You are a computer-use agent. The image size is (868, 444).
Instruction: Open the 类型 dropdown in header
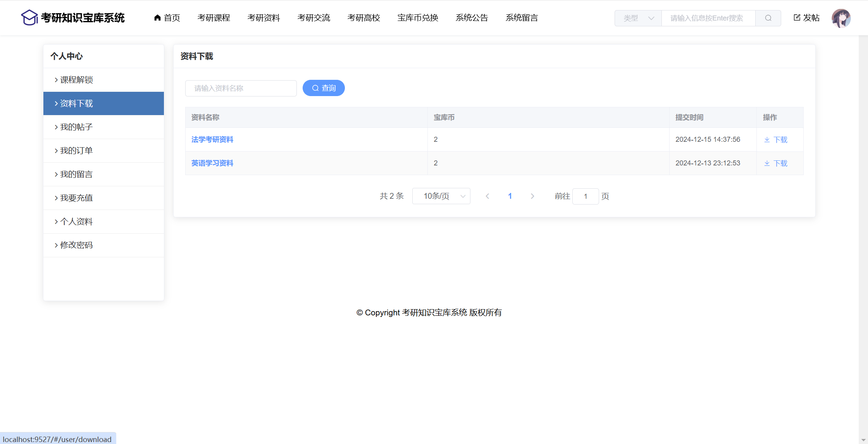click(638, 18)
